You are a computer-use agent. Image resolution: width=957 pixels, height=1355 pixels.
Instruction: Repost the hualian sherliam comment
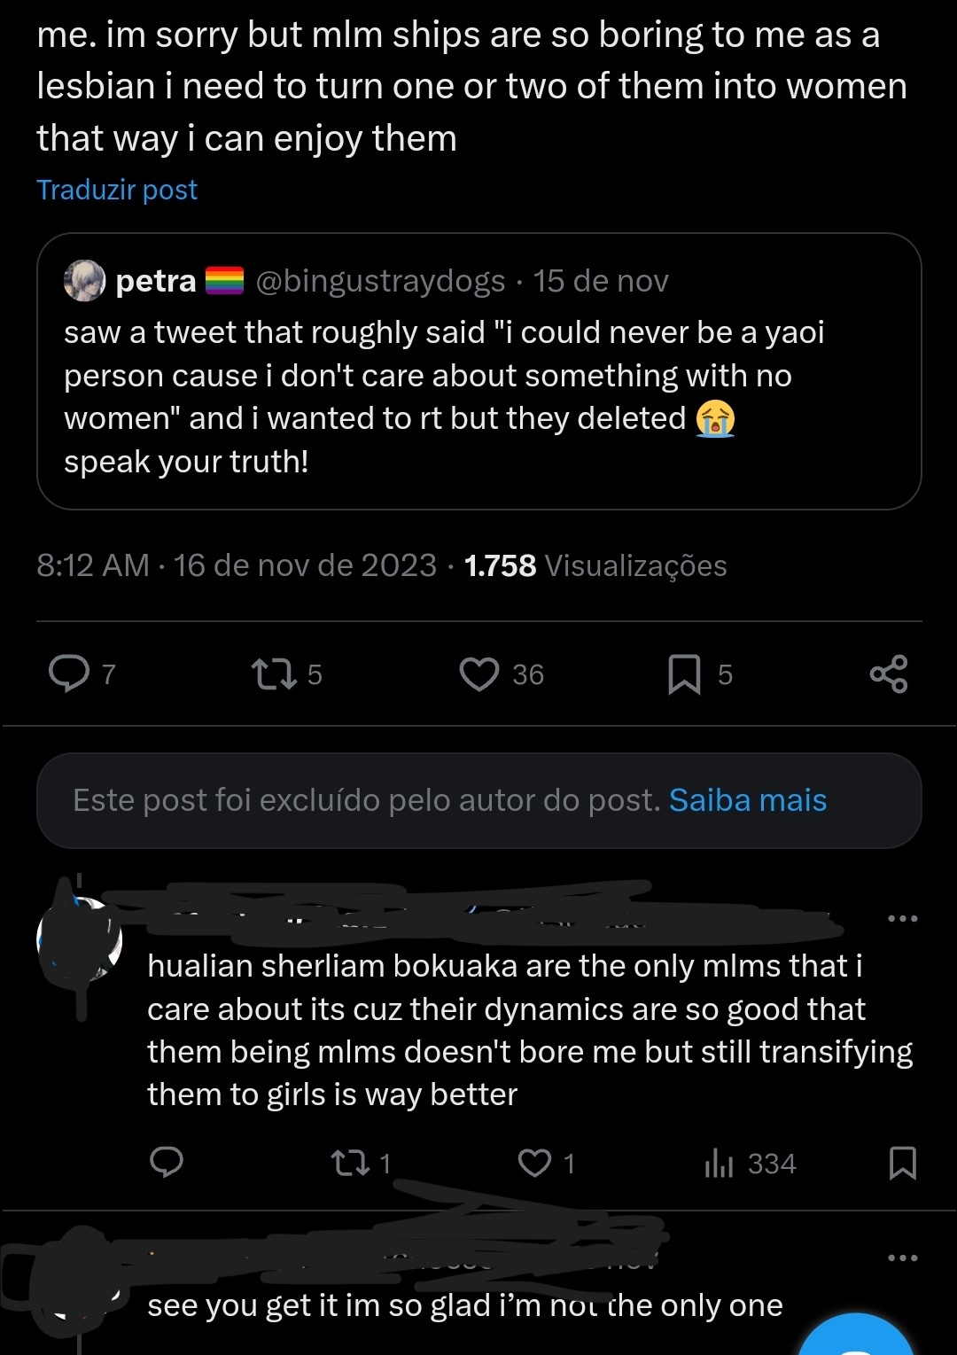350,1162
